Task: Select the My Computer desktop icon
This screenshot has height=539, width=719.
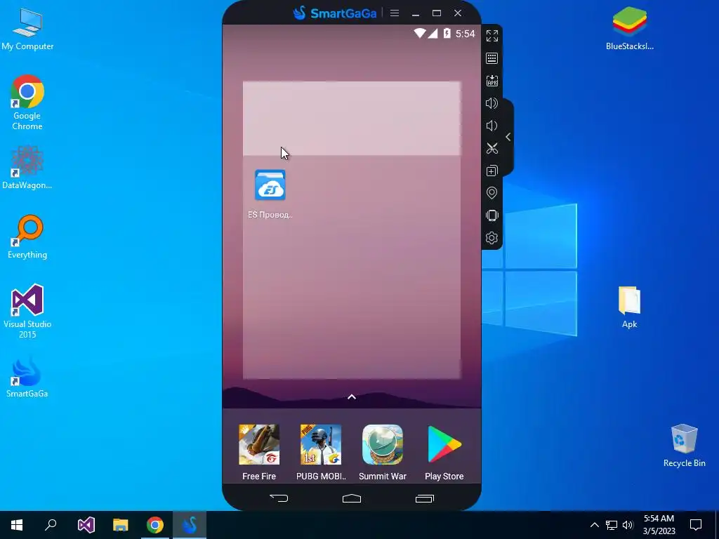Action: [27, 29]
